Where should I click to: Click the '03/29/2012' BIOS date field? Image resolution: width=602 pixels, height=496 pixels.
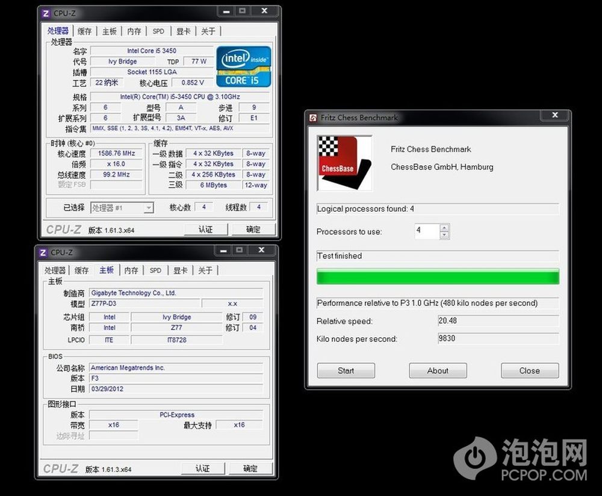coord(176,388)
